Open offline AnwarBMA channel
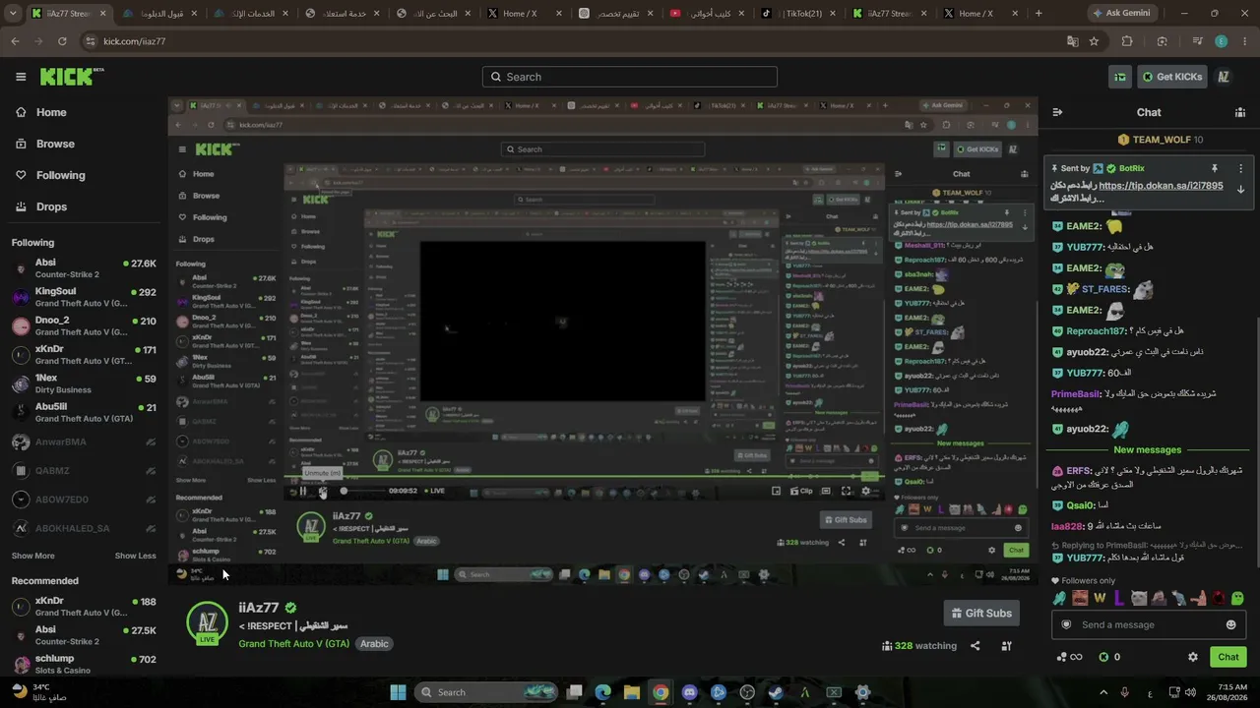 point(84,442)
